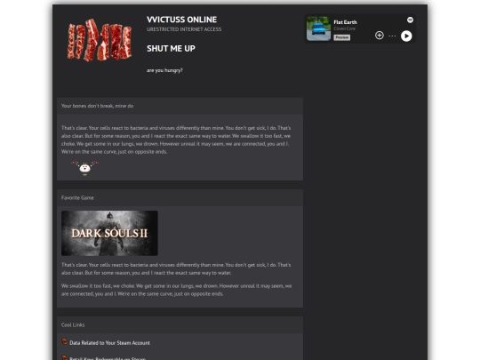The image size is (480, 360).
Task: Open the Flat Earth song title link
Action: coord(345,22)
